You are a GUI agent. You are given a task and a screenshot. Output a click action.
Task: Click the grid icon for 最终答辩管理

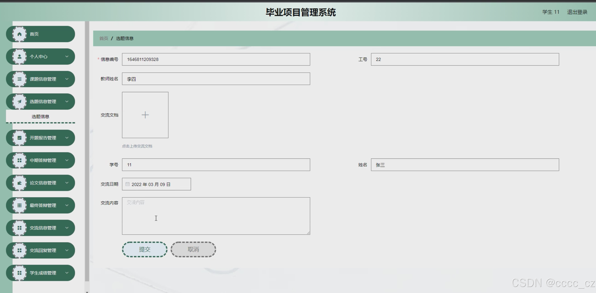click(x=20, y=205)
